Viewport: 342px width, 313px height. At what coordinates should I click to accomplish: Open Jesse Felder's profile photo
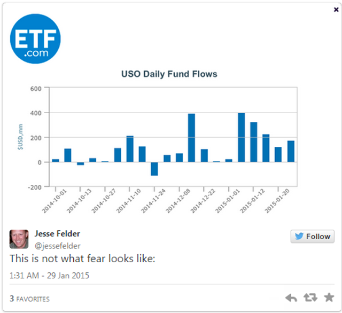(19, 239)
